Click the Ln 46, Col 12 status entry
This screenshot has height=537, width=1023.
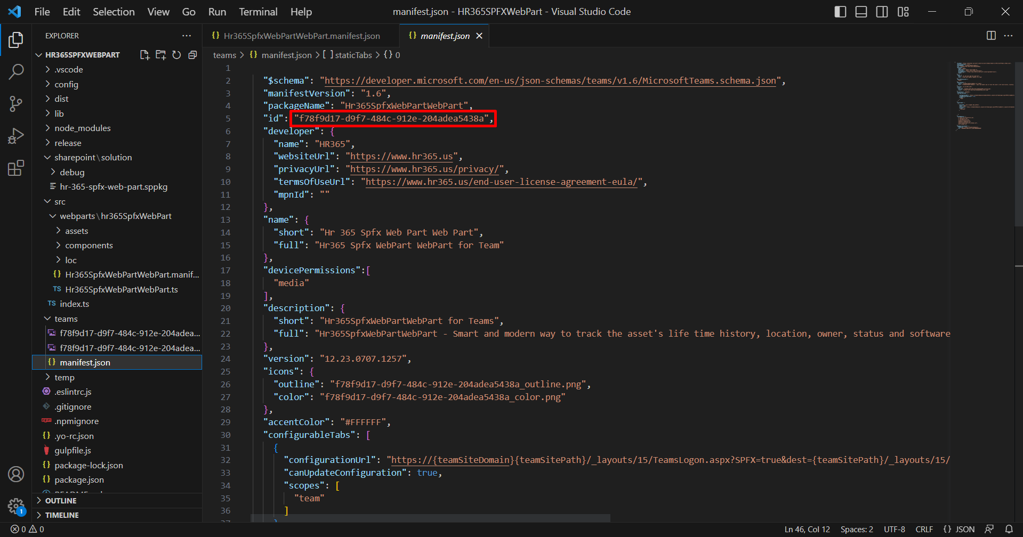pyautogui.click(x=807, y=529)
